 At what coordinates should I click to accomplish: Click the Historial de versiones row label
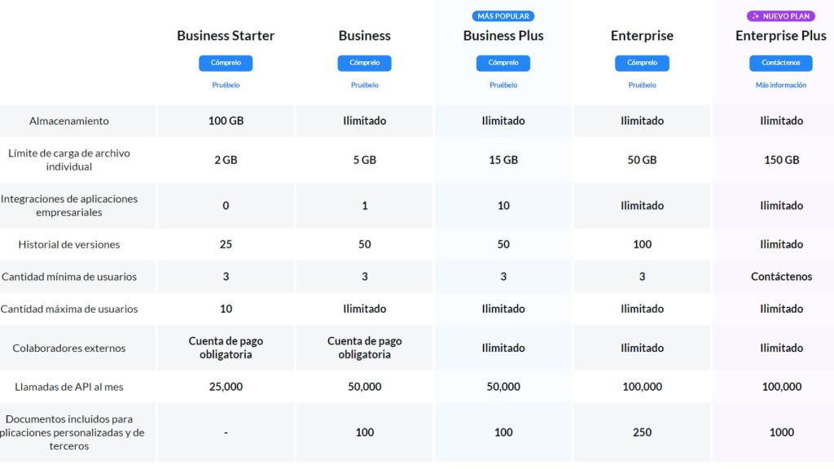(69, 244)
